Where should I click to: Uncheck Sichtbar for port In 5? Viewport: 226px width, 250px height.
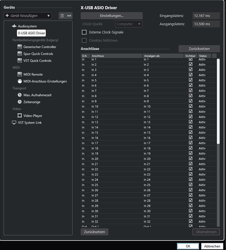[x=190, y=80]
